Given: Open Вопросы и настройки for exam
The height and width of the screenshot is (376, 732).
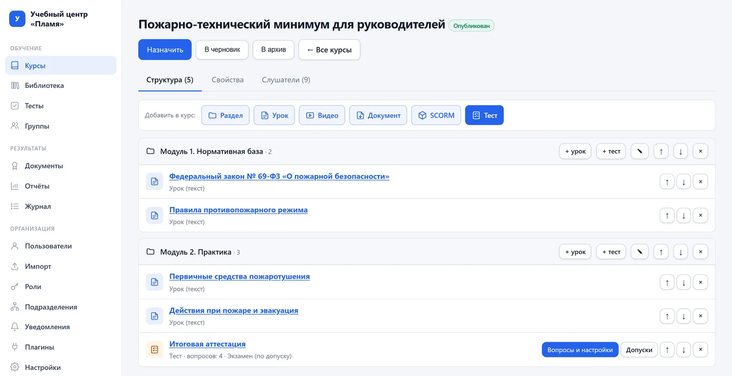Looking at the screenshot, I should pyautogui.click(x=580, y=349).
